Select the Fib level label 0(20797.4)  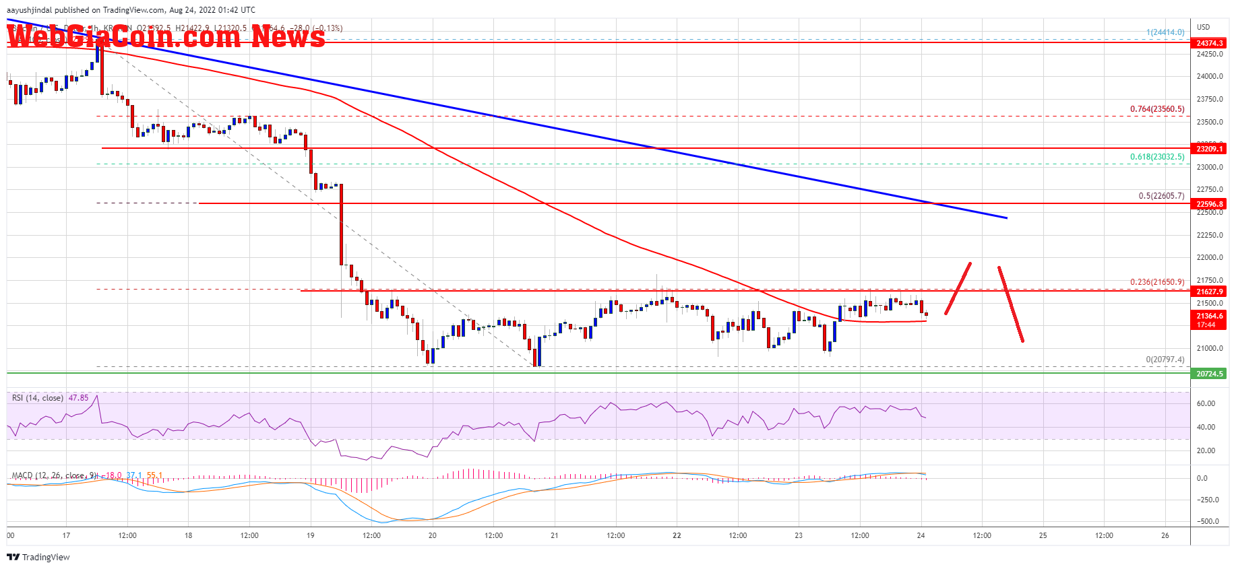1165,360
